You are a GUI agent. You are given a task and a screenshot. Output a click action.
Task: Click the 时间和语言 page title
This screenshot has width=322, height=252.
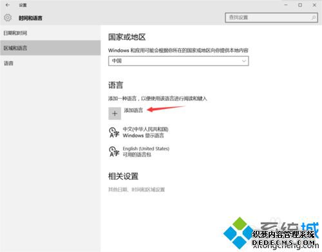(30, 18)
